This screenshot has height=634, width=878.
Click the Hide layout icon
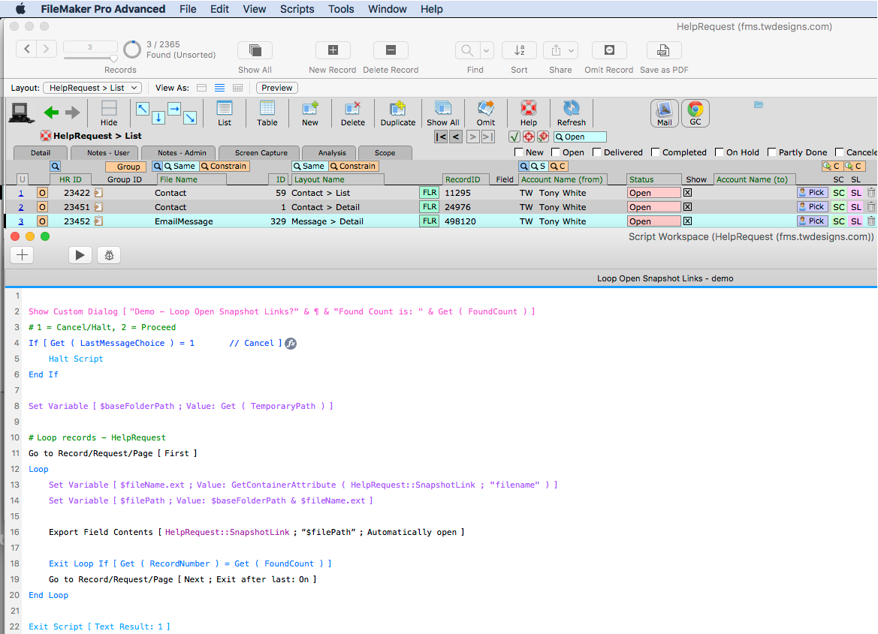(x=109, y=113)
